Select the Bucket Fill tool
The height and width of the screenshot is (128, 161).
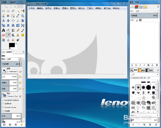8,30
